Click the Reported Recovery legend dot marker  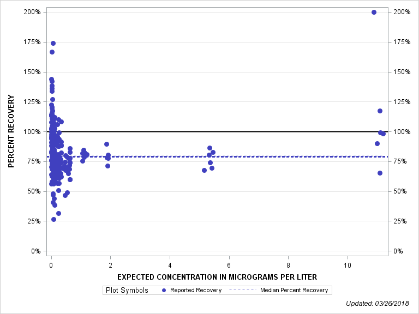pos(165,291)
